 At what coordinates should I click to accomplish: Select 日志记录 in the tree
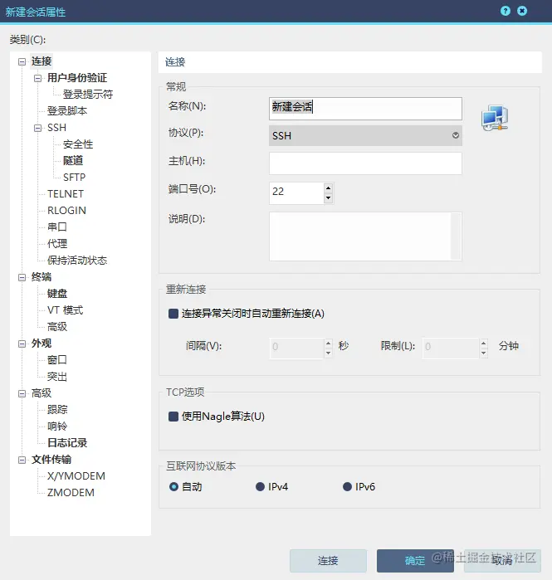tap(67, 443)
